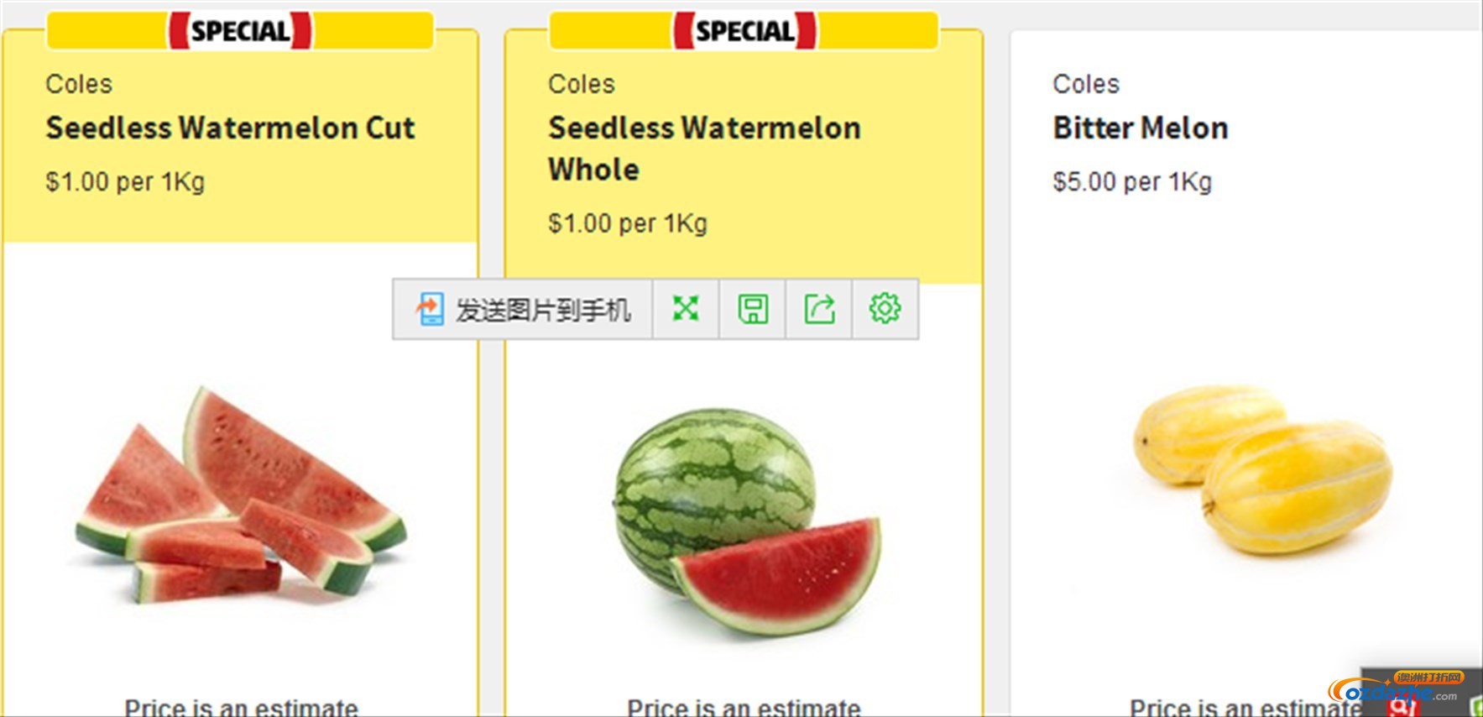1483x717 pixels.
Task: Click the green share export icon
Action: coord(820,309)
